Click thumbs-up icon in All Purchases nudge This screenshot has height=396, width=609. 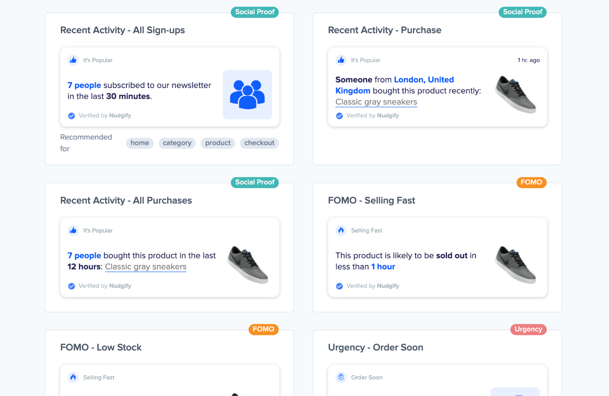pyautogui.click(x=73, y=230)
